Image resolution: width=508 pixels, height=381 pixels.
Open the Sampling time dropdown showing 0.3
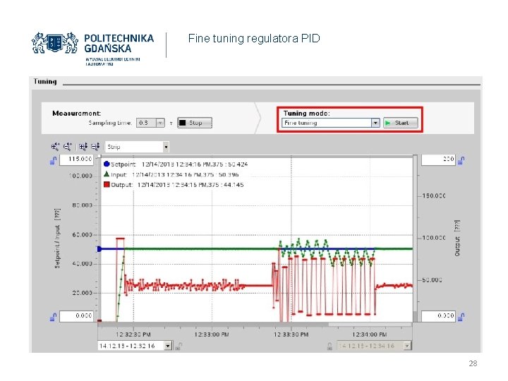[160, 123]
